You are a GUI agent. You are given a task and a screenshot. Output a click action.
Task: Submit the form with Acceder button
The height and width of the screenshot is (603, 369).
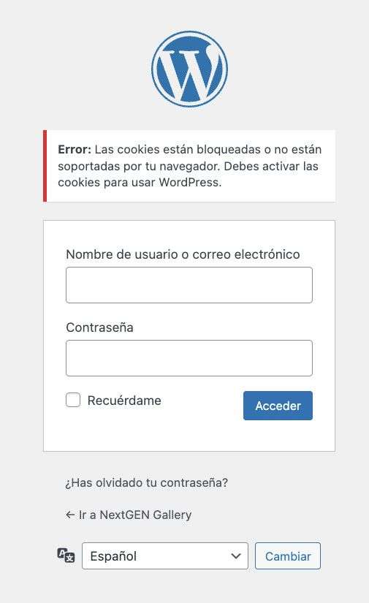(x=278, y=406)
